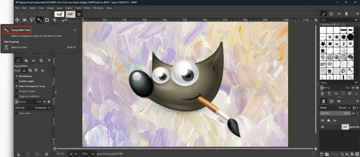Click the Fuzzy Select magic wand icon

[x=39, y=20]
